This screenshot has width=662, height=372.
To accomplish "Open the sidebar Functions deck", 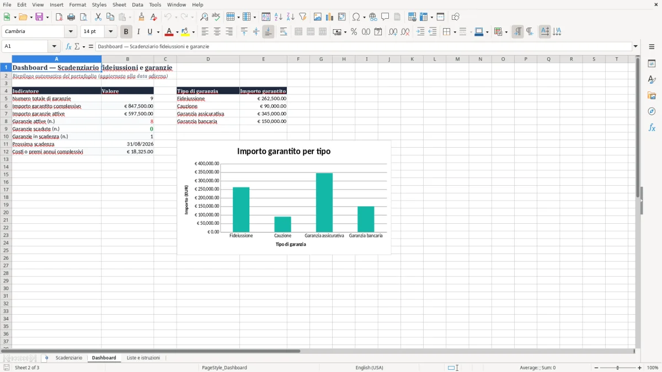I will coord(652,127).
